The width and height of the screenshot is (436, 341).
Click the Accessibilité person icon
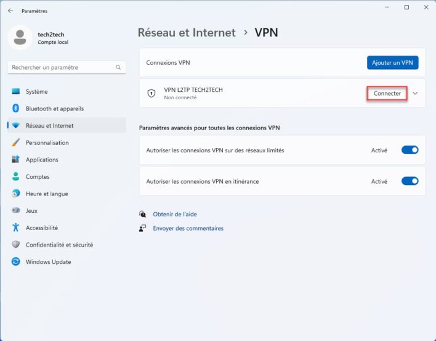[15, 228]
